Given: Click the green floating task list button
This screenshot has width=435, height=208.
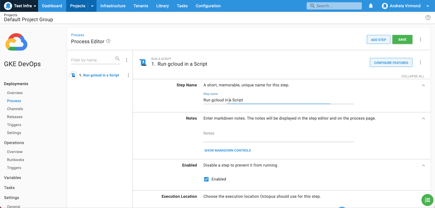Looking at the screenshot, I should tap(427, 200).
